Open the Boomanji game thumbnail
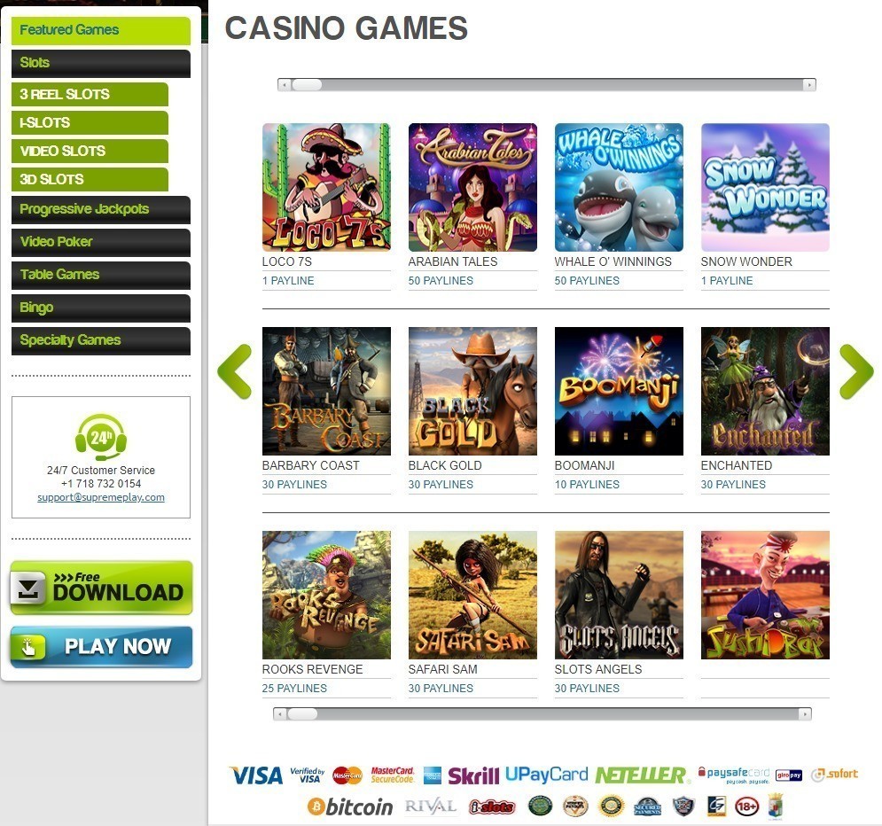 point(619,392)
